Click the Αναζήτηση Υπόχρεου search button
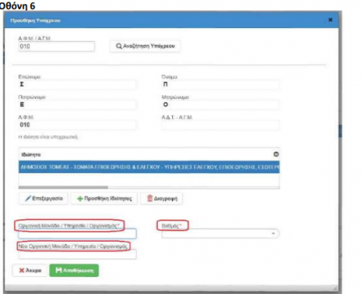Screen dimensions: 362x294 [145, 46]
